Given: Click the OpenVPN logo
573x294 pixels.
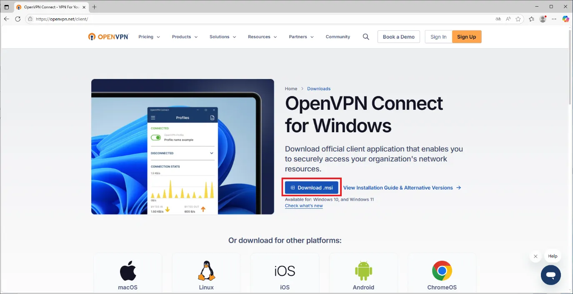Looking at the screenshot, I should click(108, 37).
